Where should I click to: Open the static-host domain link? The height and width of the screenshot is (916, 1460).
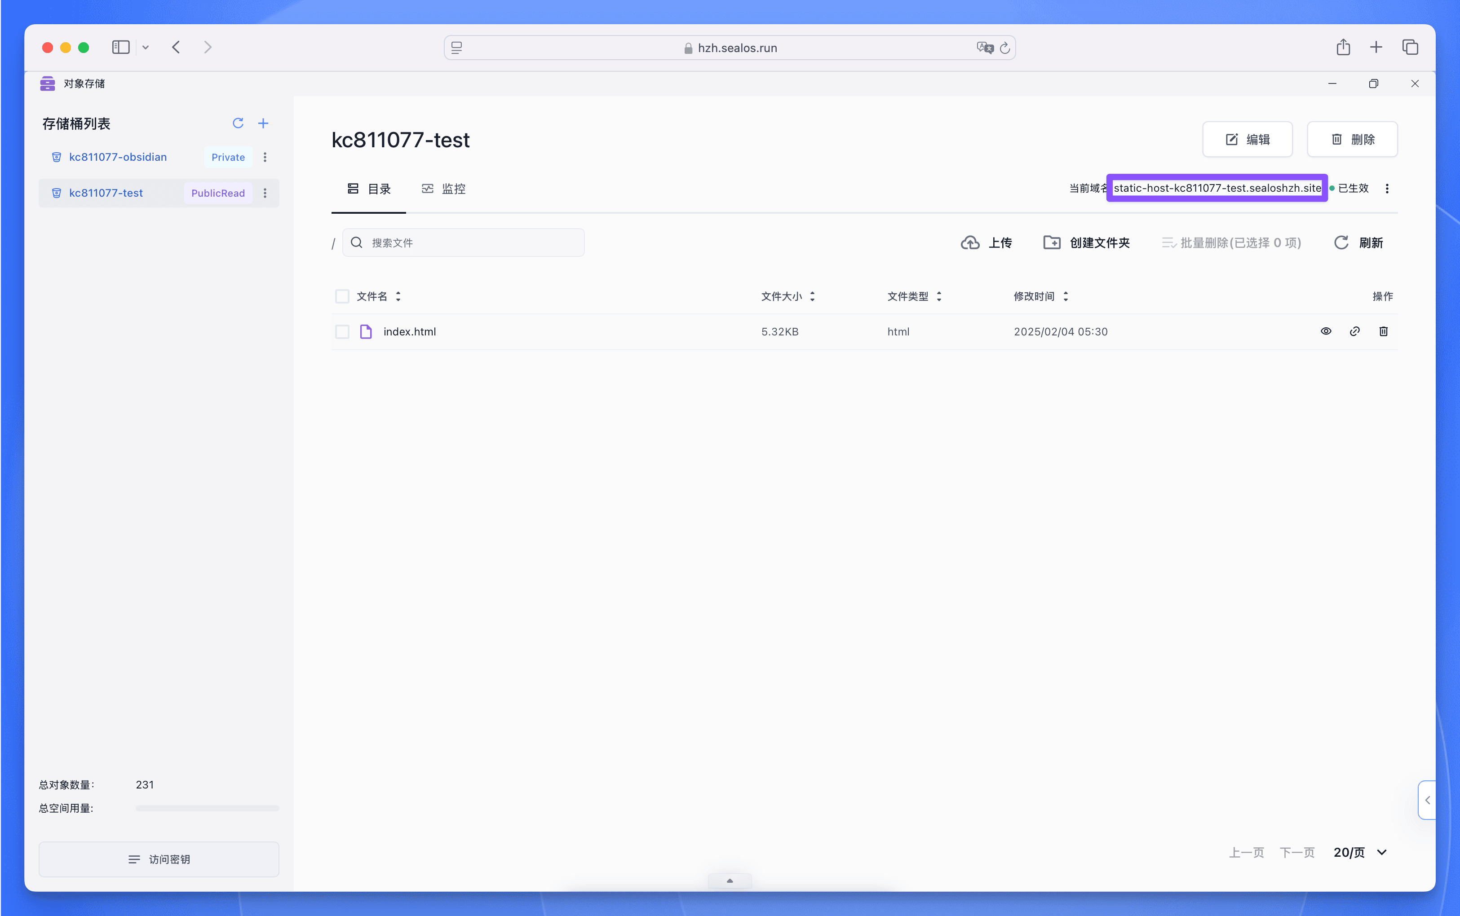pos(1217,189)
